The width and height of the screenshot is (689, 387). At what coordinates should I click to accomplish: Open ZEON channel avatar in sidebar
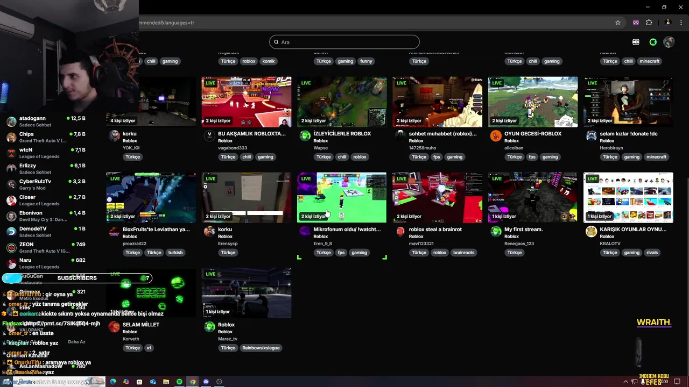pos(11,248)
